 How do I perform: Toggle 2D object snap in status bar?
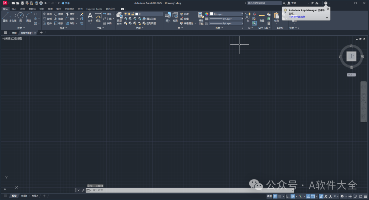tap(313, 196)
